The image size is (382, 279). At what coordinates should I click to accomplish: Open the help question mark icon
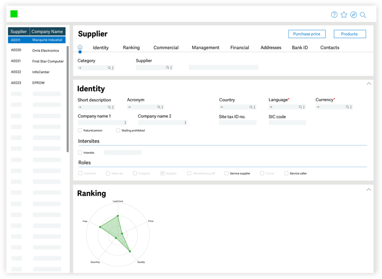334,15
